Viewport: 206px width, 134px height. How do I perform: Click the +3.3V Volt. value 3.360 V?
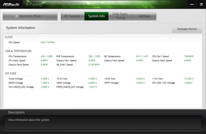coord(93,79)
